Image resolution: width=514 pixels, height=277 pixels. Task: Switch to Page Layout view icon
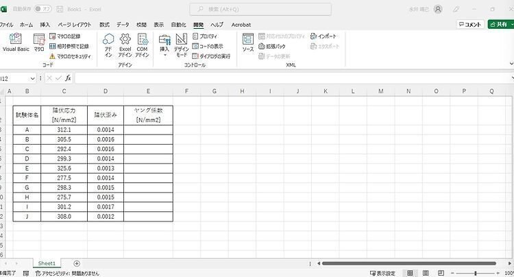pyautogui.click(x=426, y=273)
